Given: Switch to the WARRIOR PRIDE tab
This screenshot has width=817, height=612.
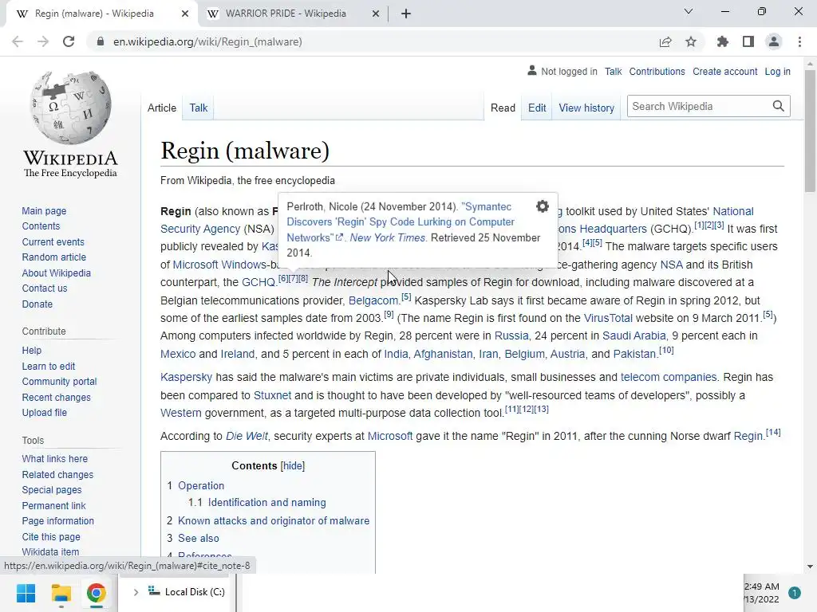Looking at the screenshot, I should (x=286, y=14).
